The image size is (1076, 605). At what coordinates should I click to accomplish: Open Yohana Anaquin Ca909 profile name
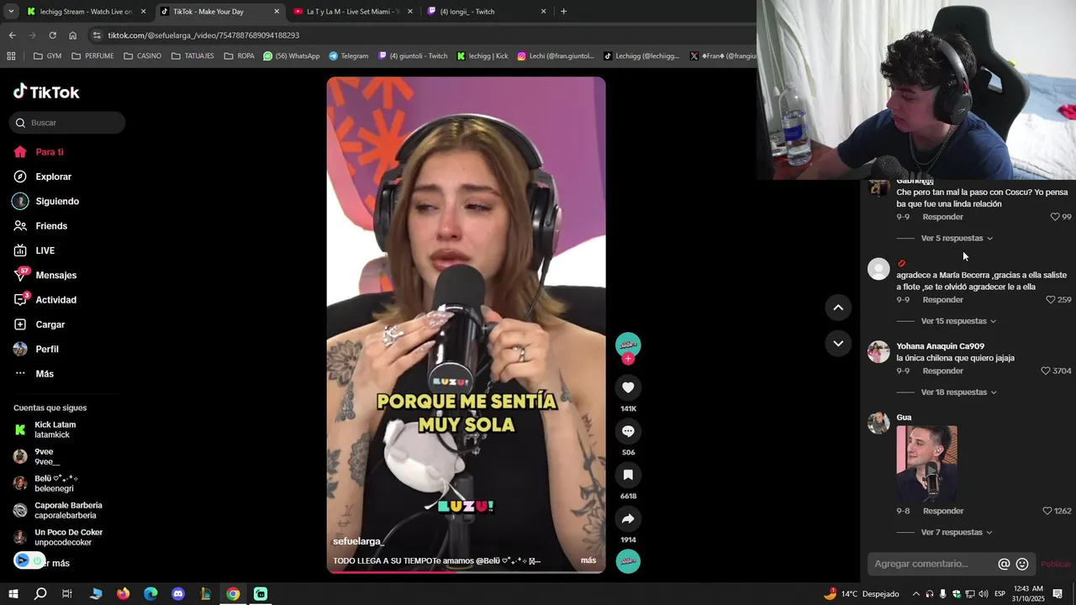(940, 346)
